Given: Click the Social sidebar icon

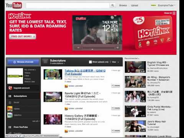Looking at the screenshot, I should (10, 102).
